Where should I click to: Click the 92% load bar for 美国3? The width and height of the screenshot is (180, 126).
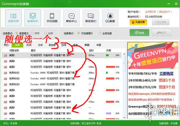point(110,67)
